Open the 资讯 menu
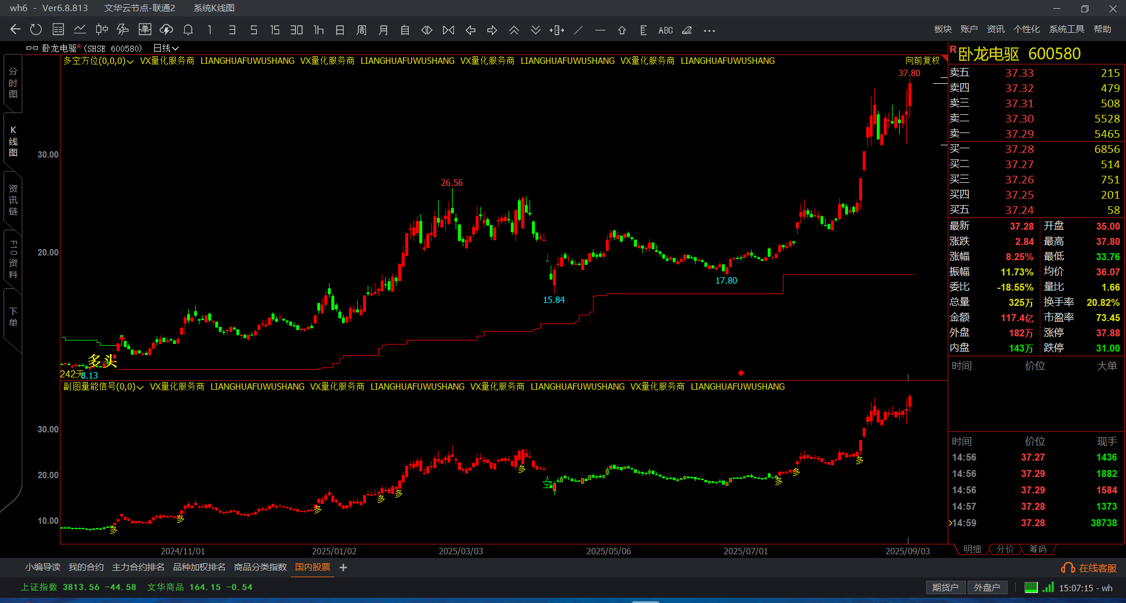This screenshot has width=1126, height=603. 996,29
